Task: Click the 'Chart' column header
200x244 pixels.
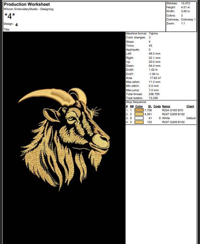Action: (190, 106)
